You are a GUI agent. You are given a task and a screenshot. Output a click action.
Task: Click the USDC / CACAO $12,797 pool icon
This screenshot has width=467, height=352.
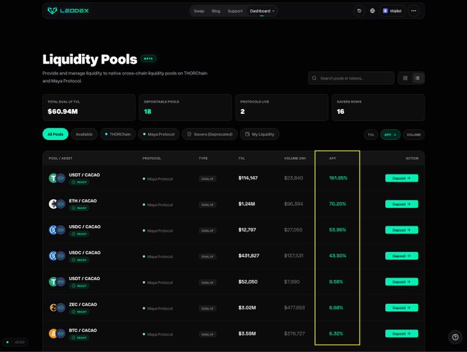(x=57, y=230)
